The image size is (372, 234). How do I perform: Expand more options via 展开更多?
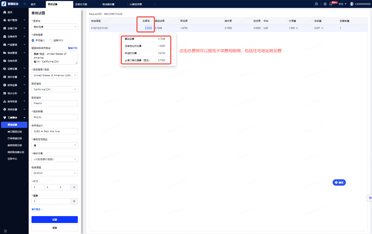click(x=37, y=209)
